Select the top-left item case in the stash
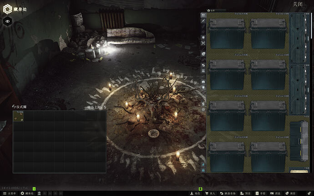Image resolution: width=314 pixels, height=196 pixels. click(227, 34)
